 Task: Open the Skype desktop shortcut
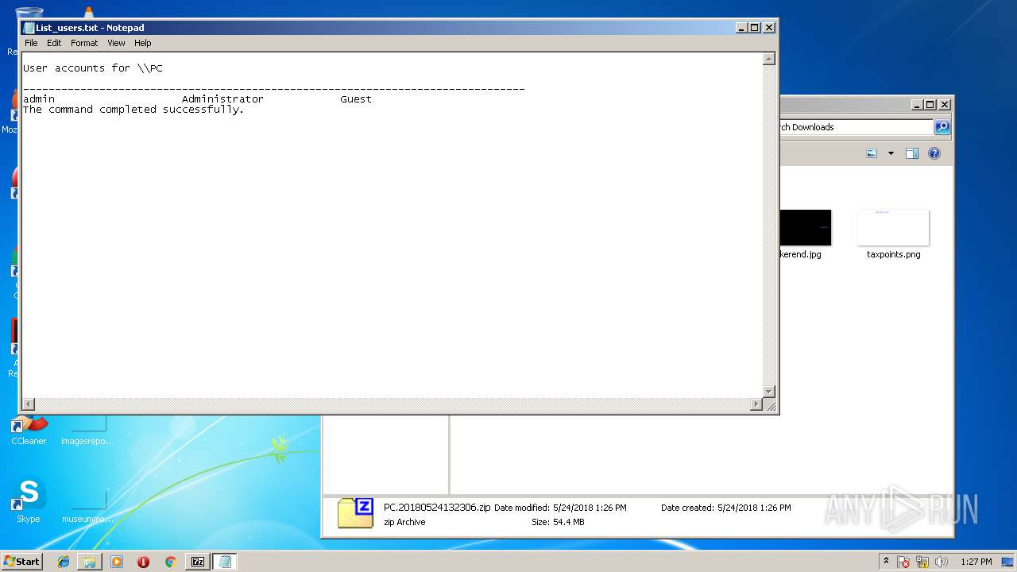(29, 499)
